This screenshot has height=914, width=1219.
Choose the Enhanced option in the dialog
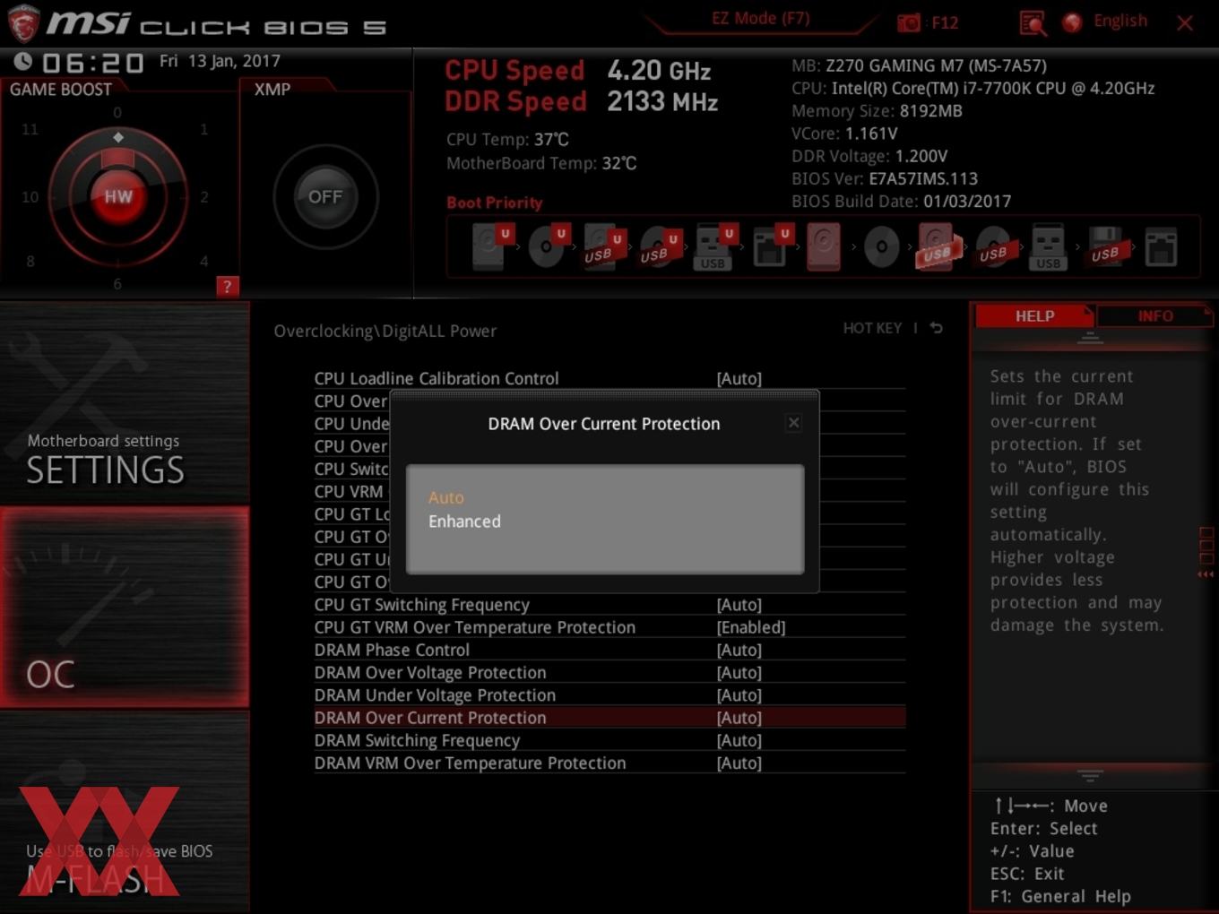click(x=464, y=522)
